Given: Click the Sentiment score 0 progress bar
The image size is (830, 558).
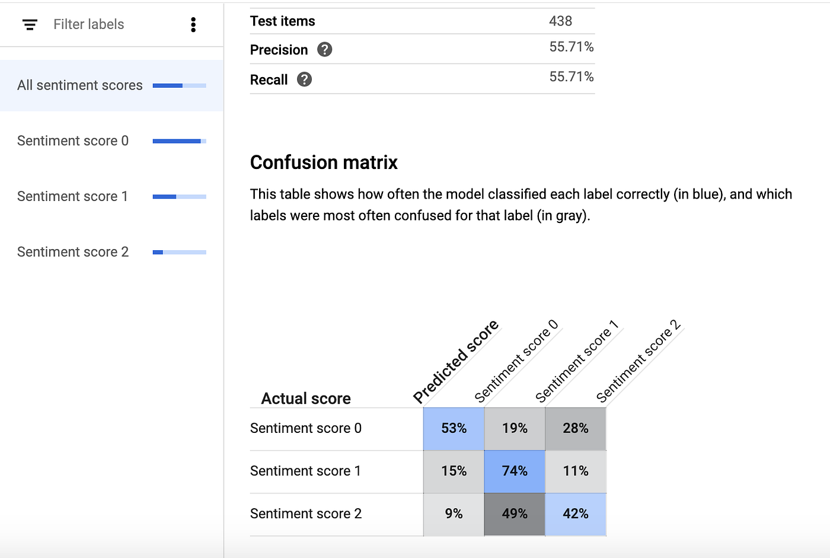Looking at the screenshot, I should pos(179,141).
